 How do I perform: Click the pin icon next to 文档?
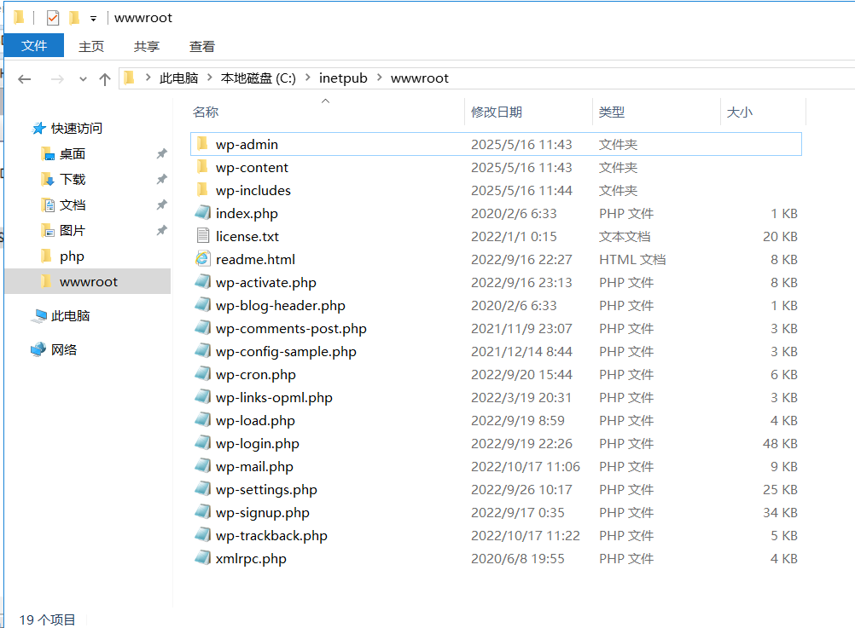click(x=161, y=205)
